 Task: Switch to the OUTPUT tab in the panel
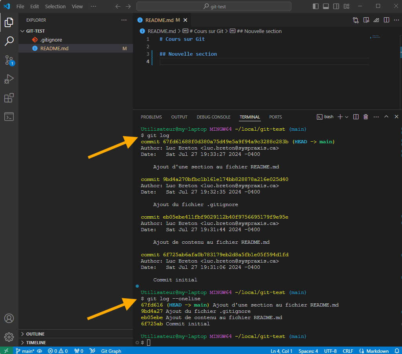pyautogui.click(x=179, y=117)
